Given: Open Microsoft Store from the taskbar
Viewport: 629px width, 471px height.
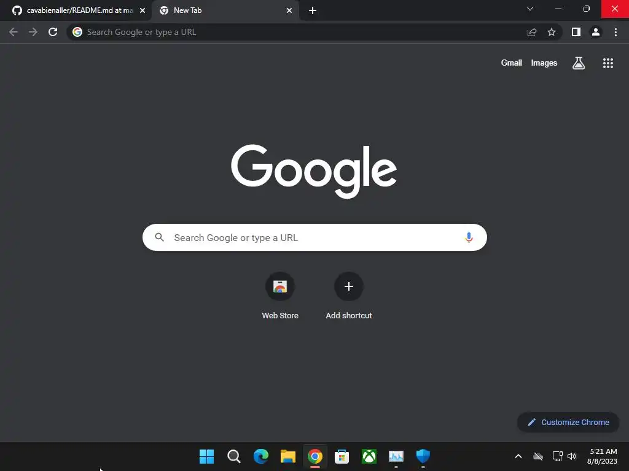Looking at the screenshot, I should coord(342,456).
